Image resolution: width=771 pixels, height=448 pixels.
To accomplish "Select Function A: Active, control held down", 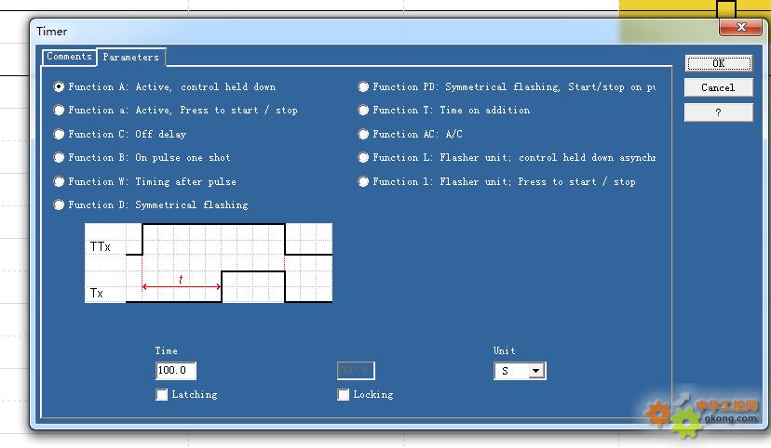I will click(60, 86).
